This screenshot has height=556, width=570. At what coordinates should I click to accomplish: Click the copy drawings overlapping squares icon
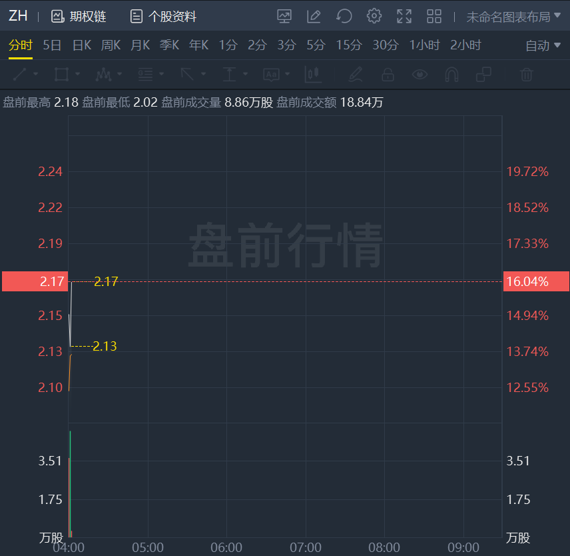(x=484, y=74)
